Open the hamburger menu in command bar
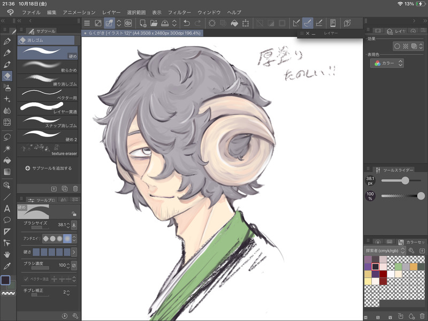 (x=87, y=23)
